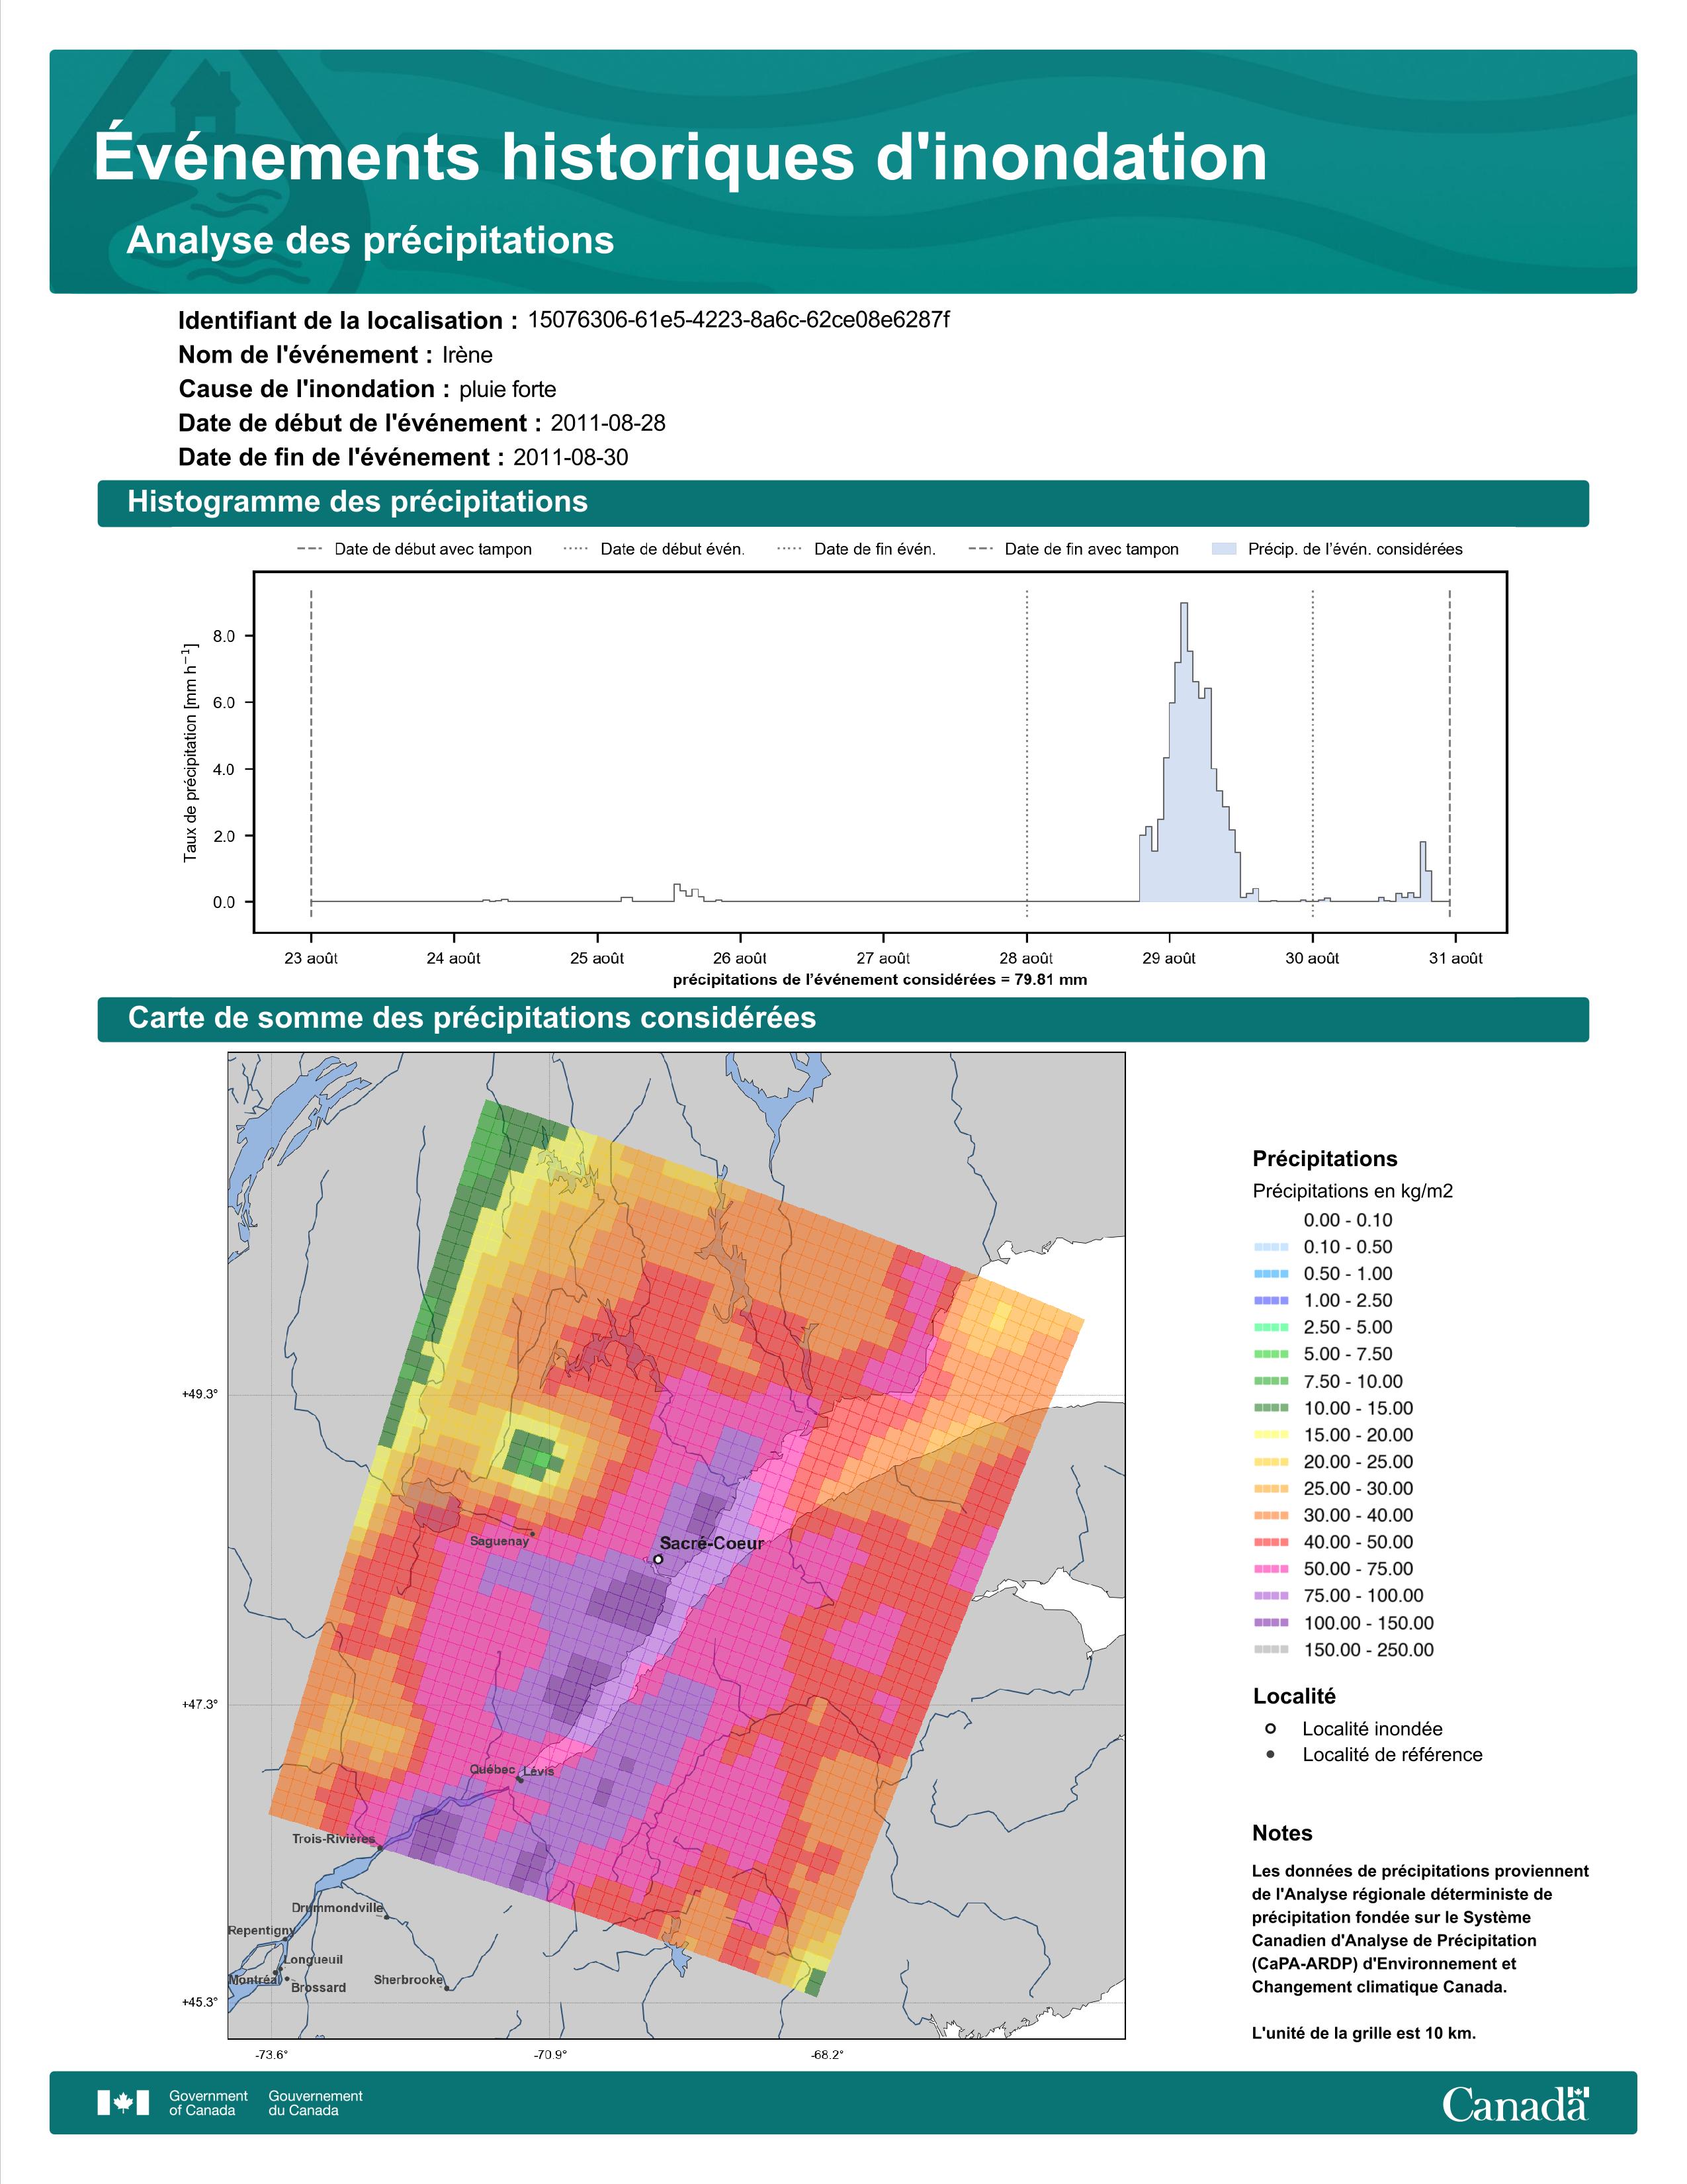
Task: Click the 26 août axis label
Action: (x=740, y=958)
